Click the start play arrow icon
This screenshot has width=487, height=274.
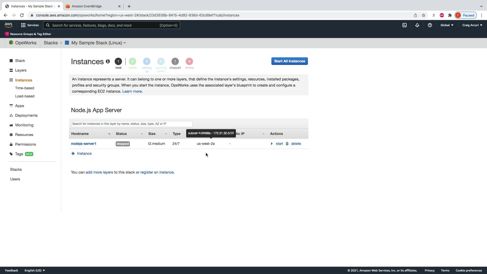pos(272,144)
